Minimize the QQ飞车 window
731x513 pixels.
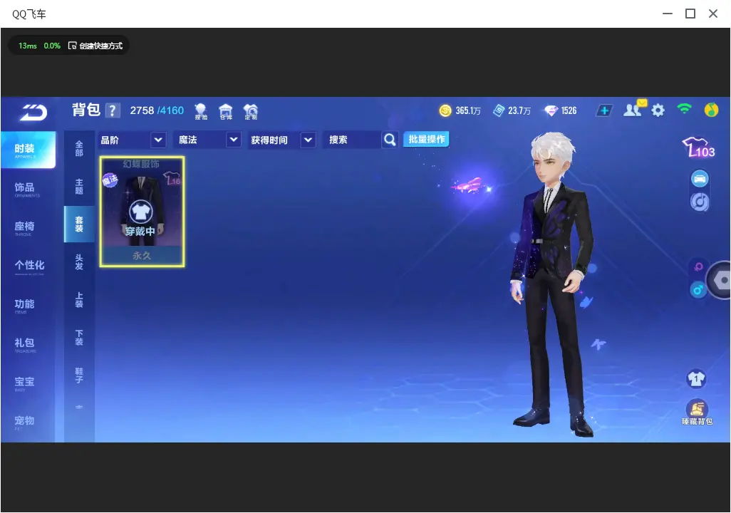click(x=668, y=14)
